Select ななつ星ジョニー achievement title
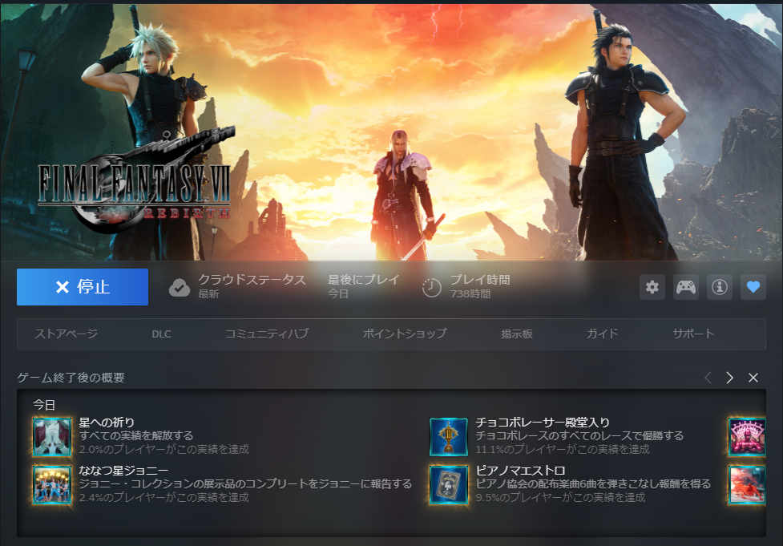 (123, 471)
